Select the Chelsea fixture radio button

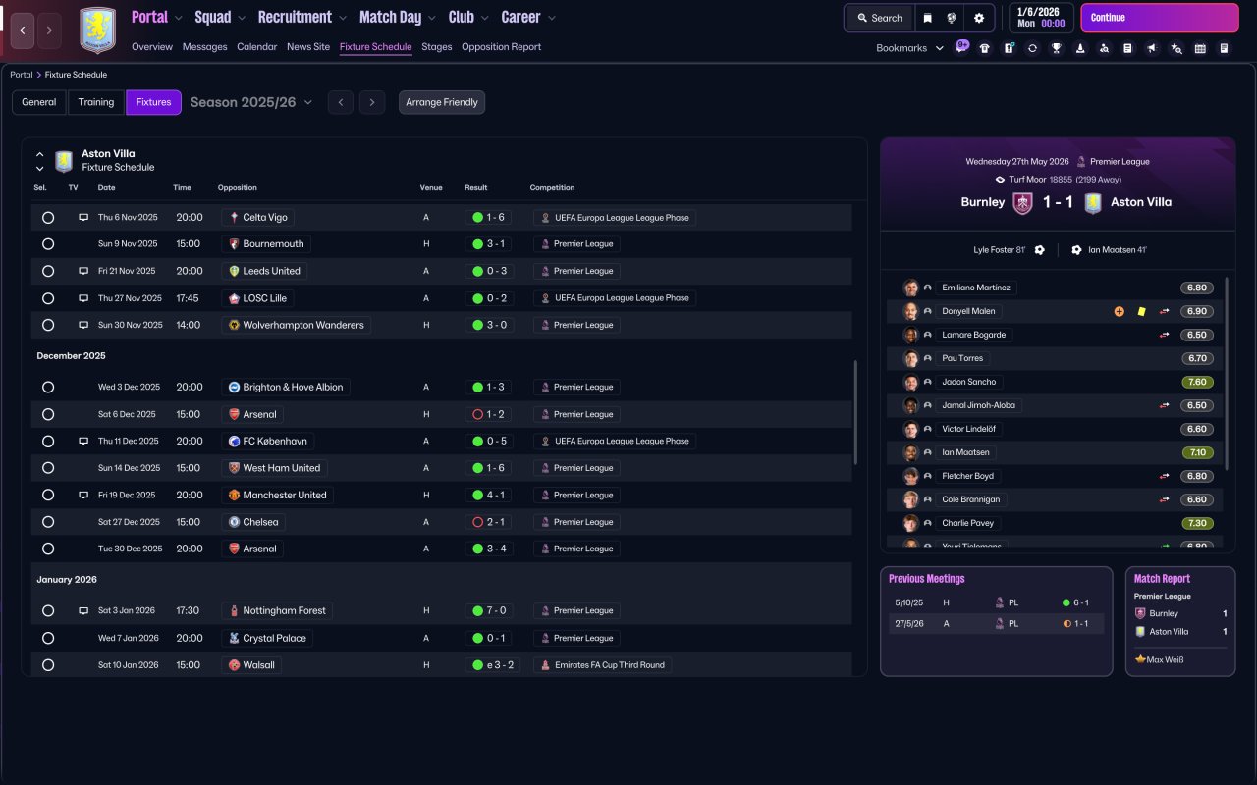tap(48, 522)
